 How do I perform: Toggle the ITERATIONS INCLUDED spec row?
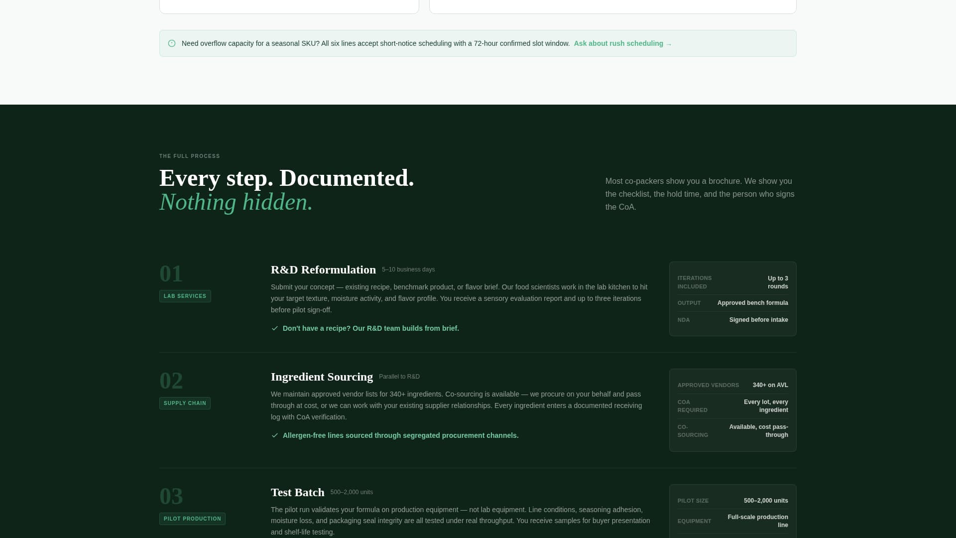click(x=732, y=282)
